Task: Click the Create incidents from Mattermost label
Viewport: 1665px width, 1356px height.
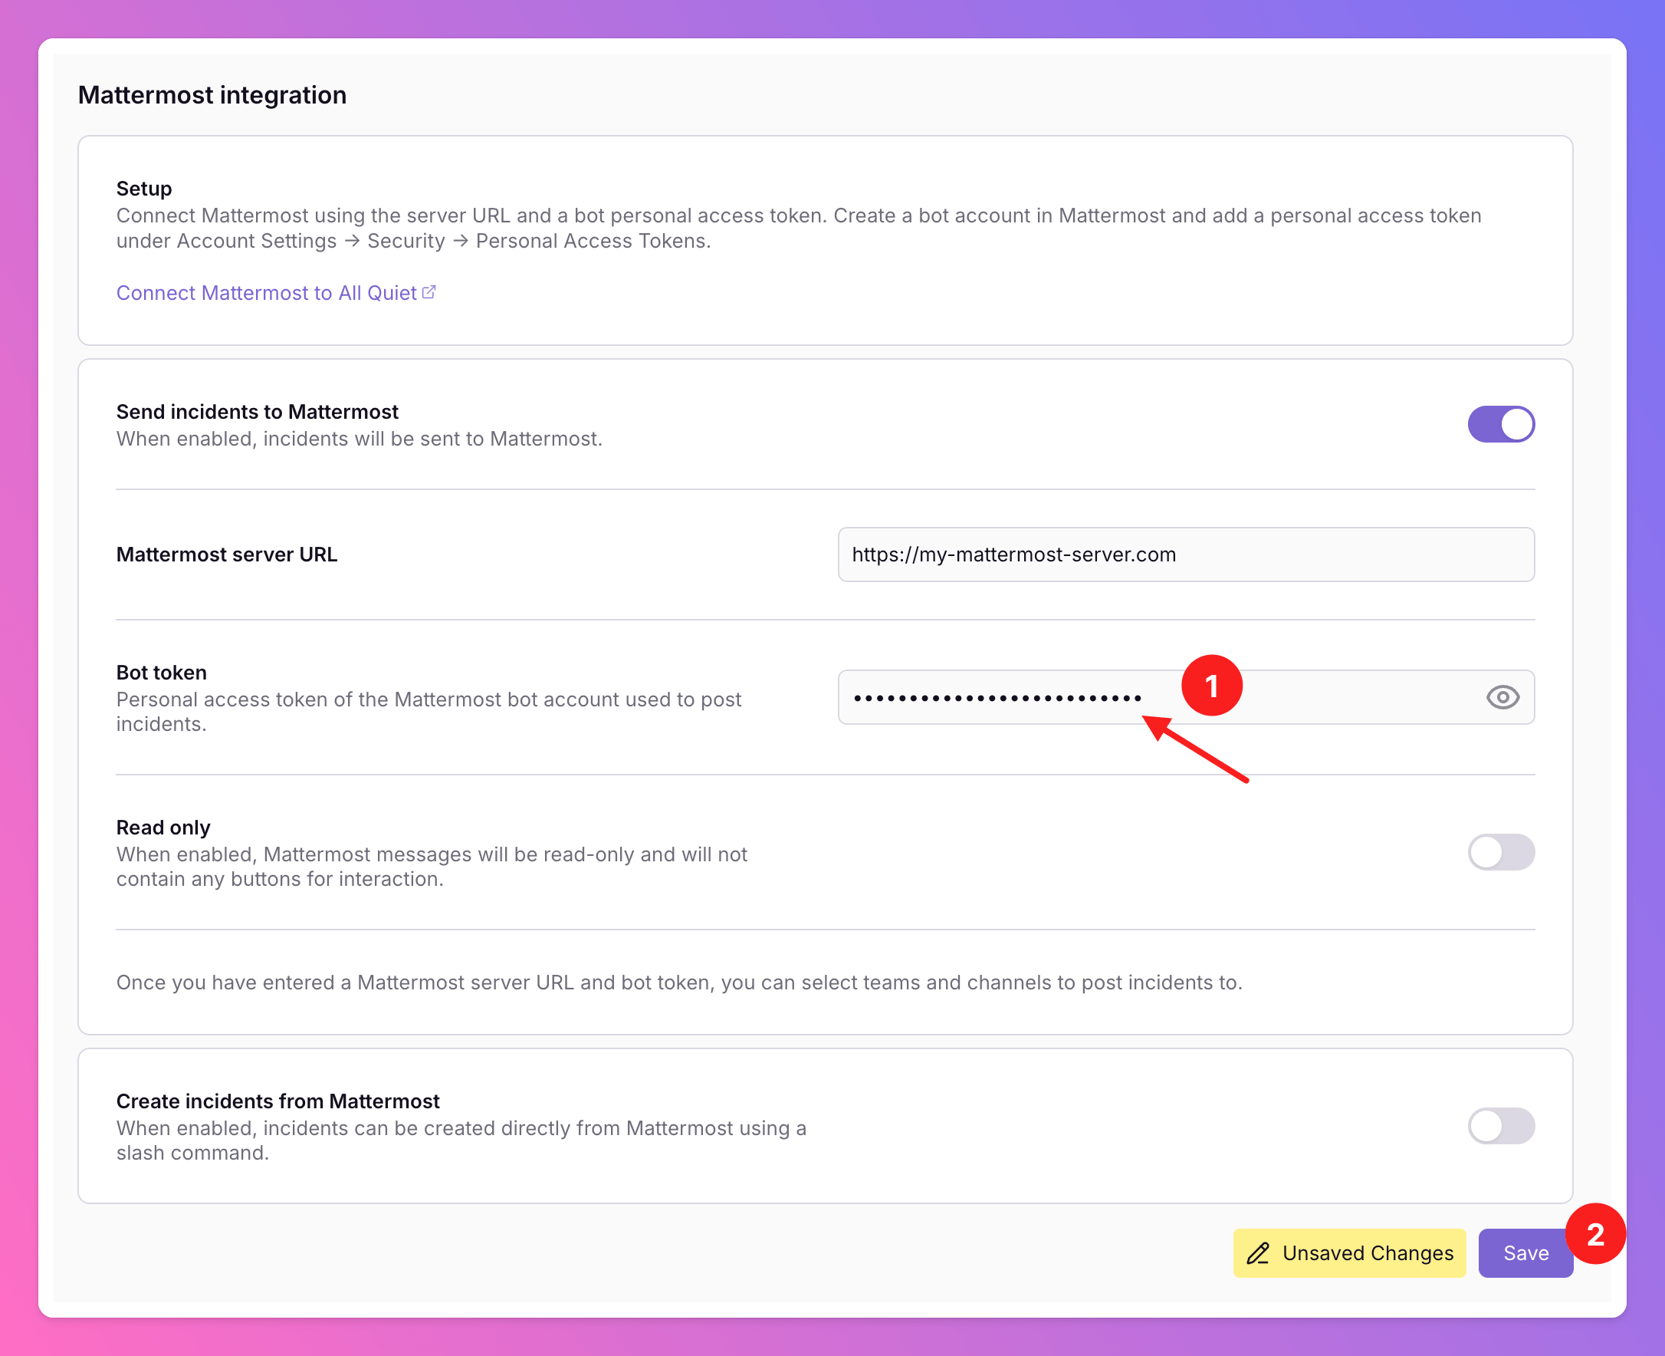Action: (278, 1101)
